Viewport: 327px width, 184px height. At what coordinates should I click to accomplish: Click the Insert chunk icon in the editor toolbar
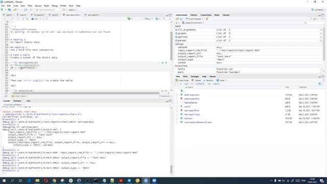coord(129,19)
